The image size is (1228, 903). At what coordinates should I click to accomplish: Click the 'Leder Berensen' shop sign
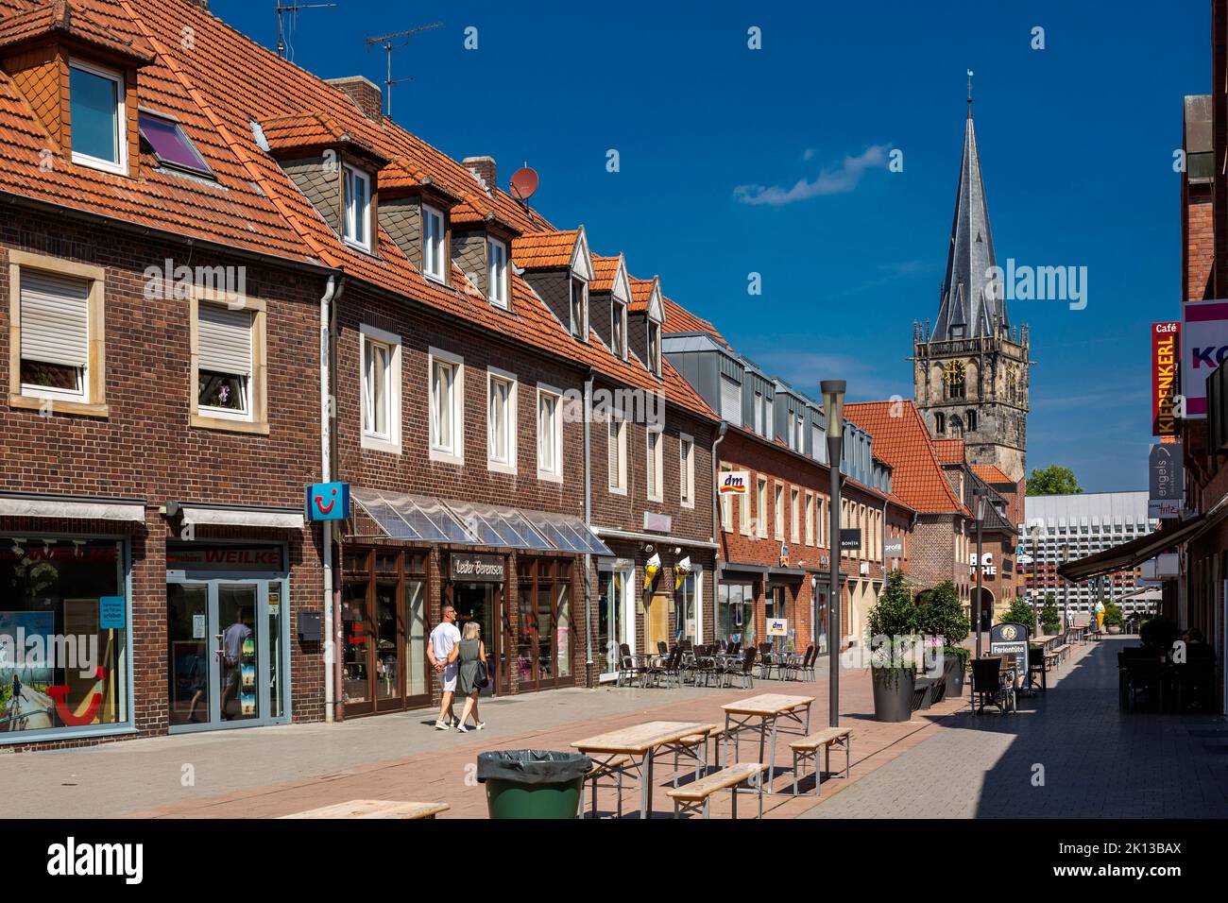pyautogui.click(x=479, y=567)
